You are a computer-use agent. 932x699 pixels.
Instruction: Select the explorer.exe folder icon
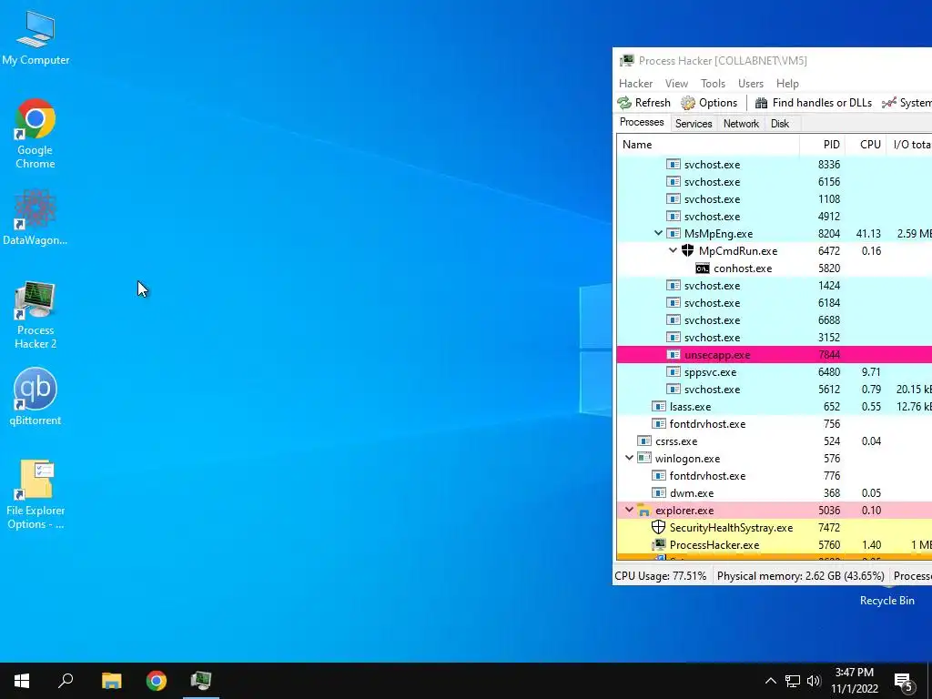point(643,510)
